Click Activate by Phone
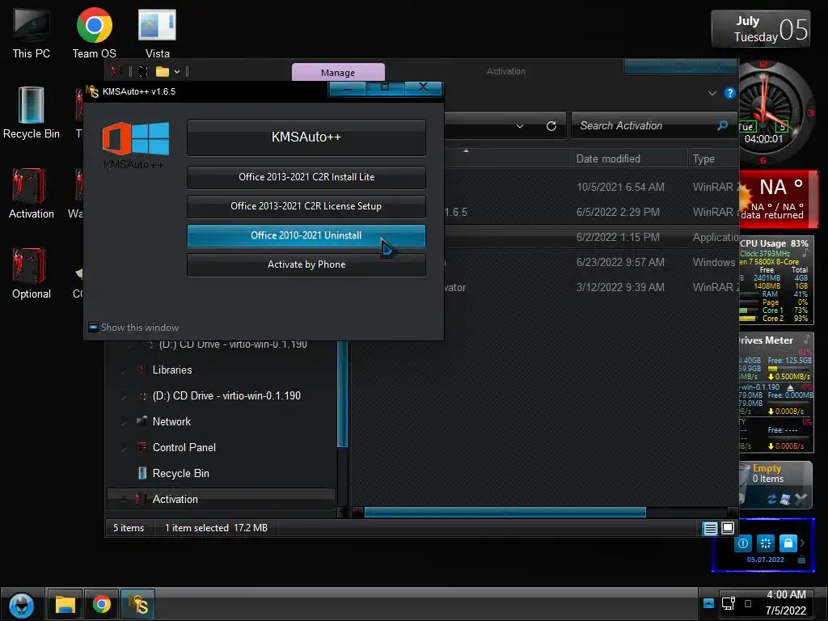Viewport: 828px width, 621px height. coord(306,264)
